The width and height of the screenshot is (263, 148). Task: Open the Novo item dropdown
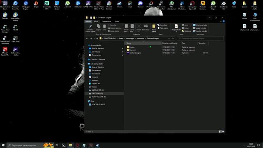click(x=163, y=25)
